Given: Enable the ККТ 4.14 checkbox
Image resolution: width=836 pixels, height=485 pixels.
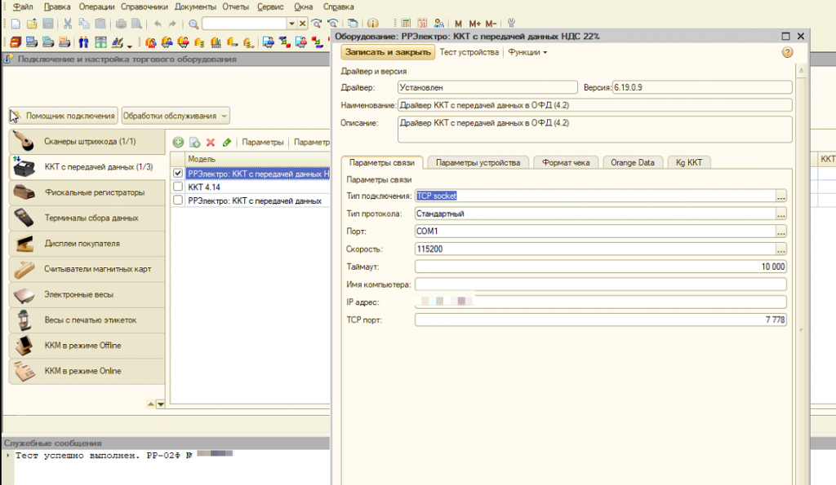Looking at the screenshot, I should coord(178,187).
